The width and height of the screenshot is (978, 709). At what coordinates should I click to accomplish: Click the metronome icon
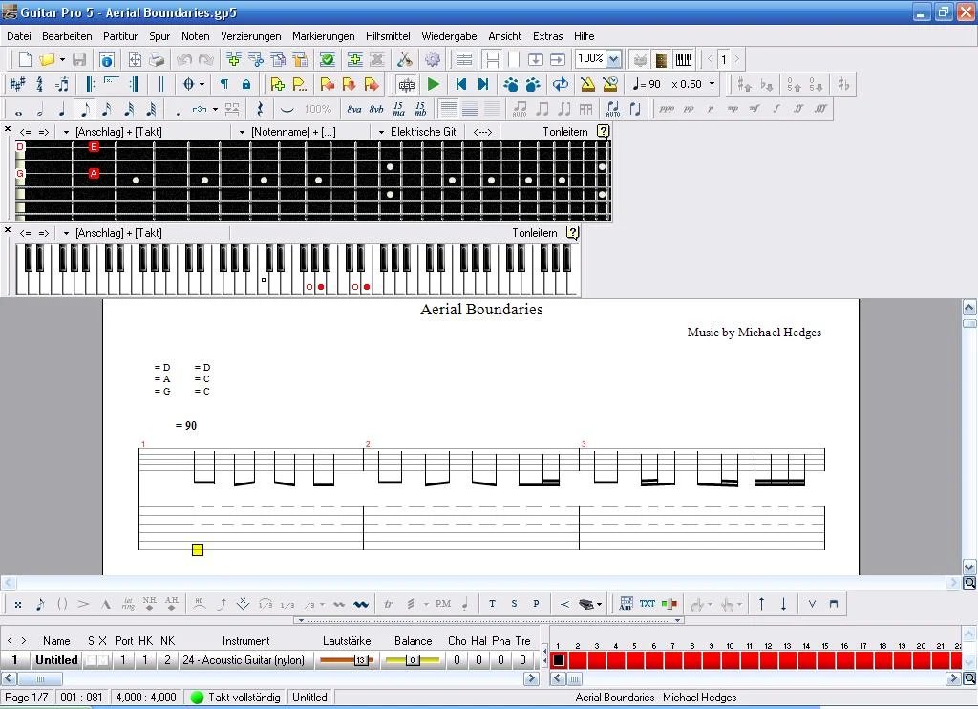point(587,84)
